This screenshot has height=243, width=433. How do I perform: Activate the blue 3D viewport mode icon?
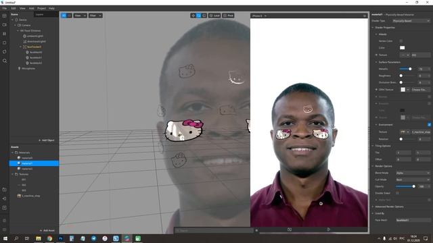click(x=64, y=16)
